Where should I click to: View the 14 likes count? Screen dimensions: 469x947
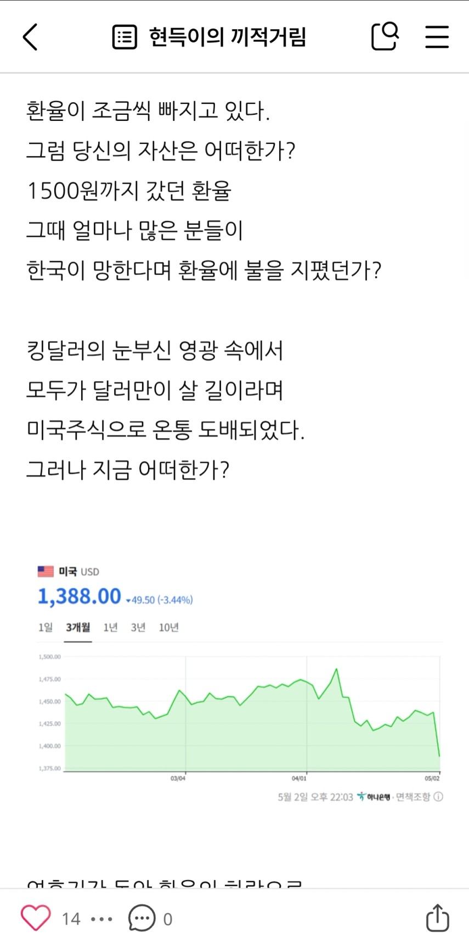pos(71,919)
